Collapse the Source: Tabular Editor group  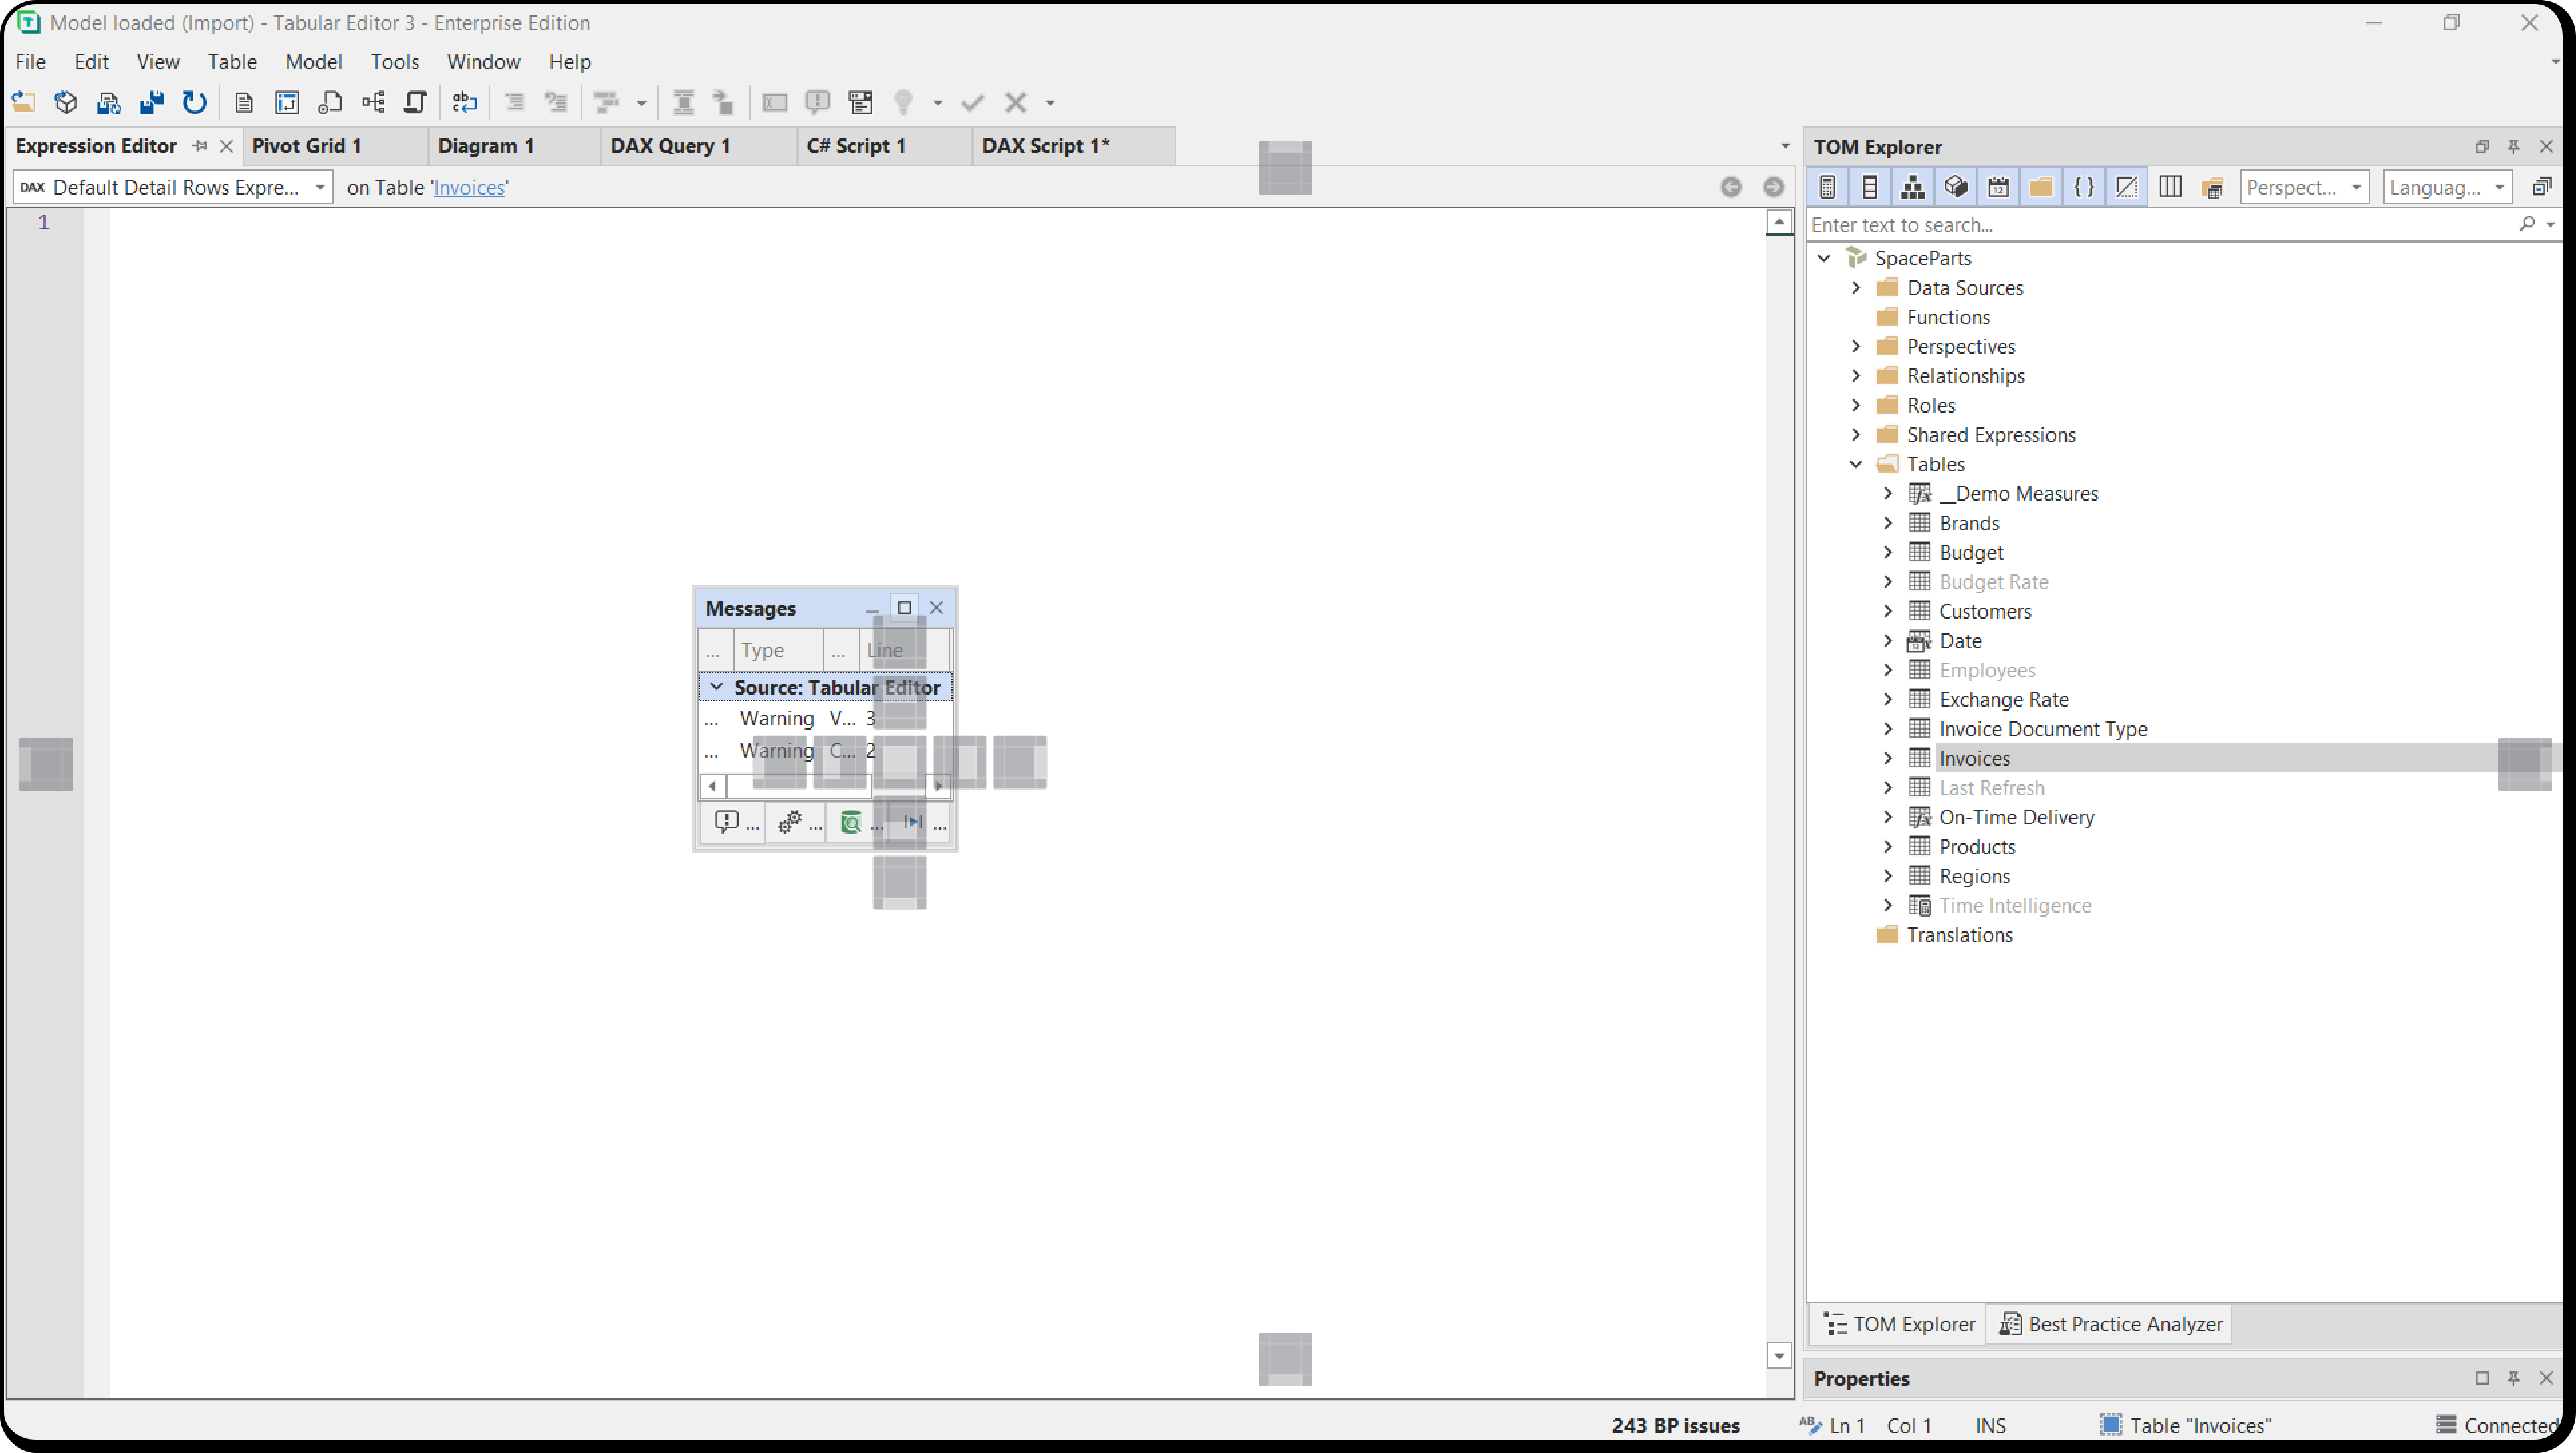716,687
